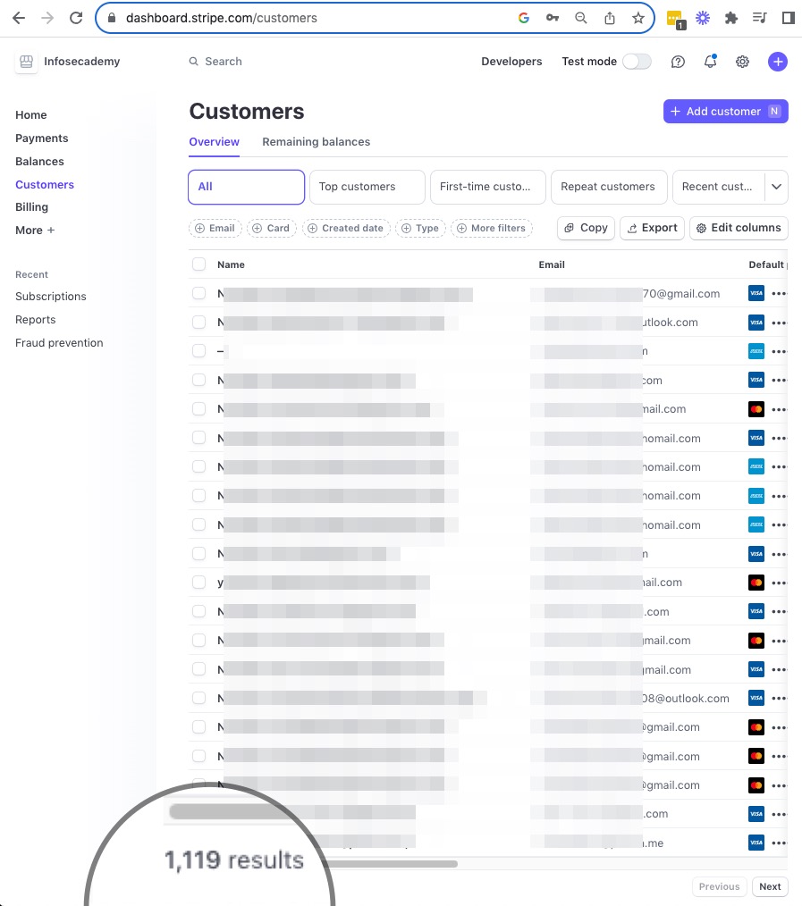Bookmark page with the star icon

pos(637,18)
